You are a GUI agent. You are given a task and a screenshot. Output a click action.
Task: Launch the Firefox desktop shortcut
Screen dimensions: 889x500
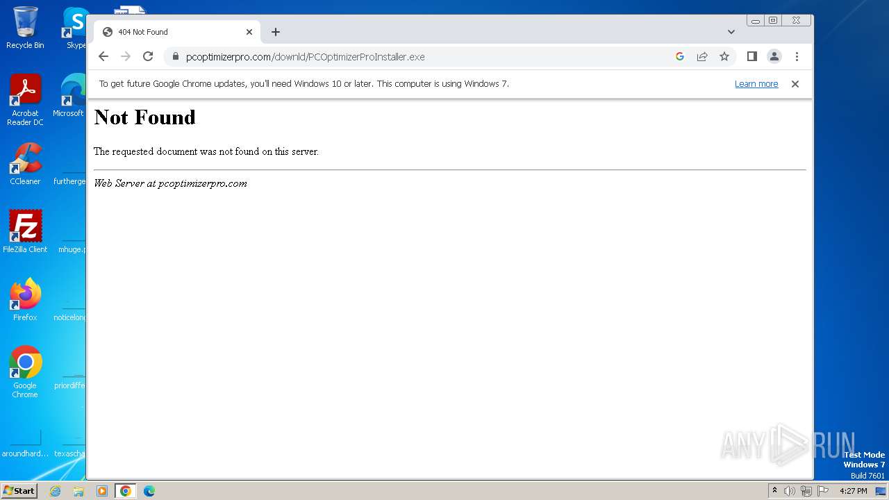coord(25,299)
